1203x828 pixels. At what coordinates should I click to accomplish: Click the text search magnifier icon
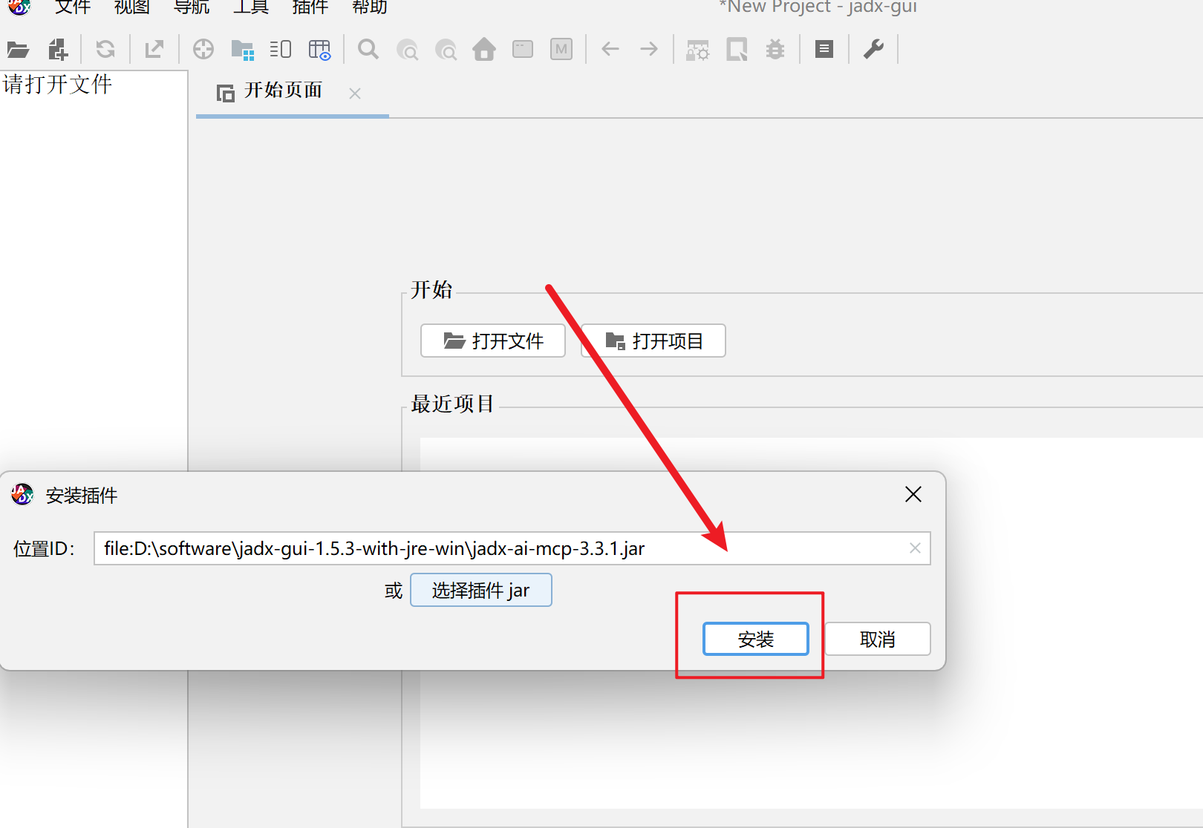point(368,50)
